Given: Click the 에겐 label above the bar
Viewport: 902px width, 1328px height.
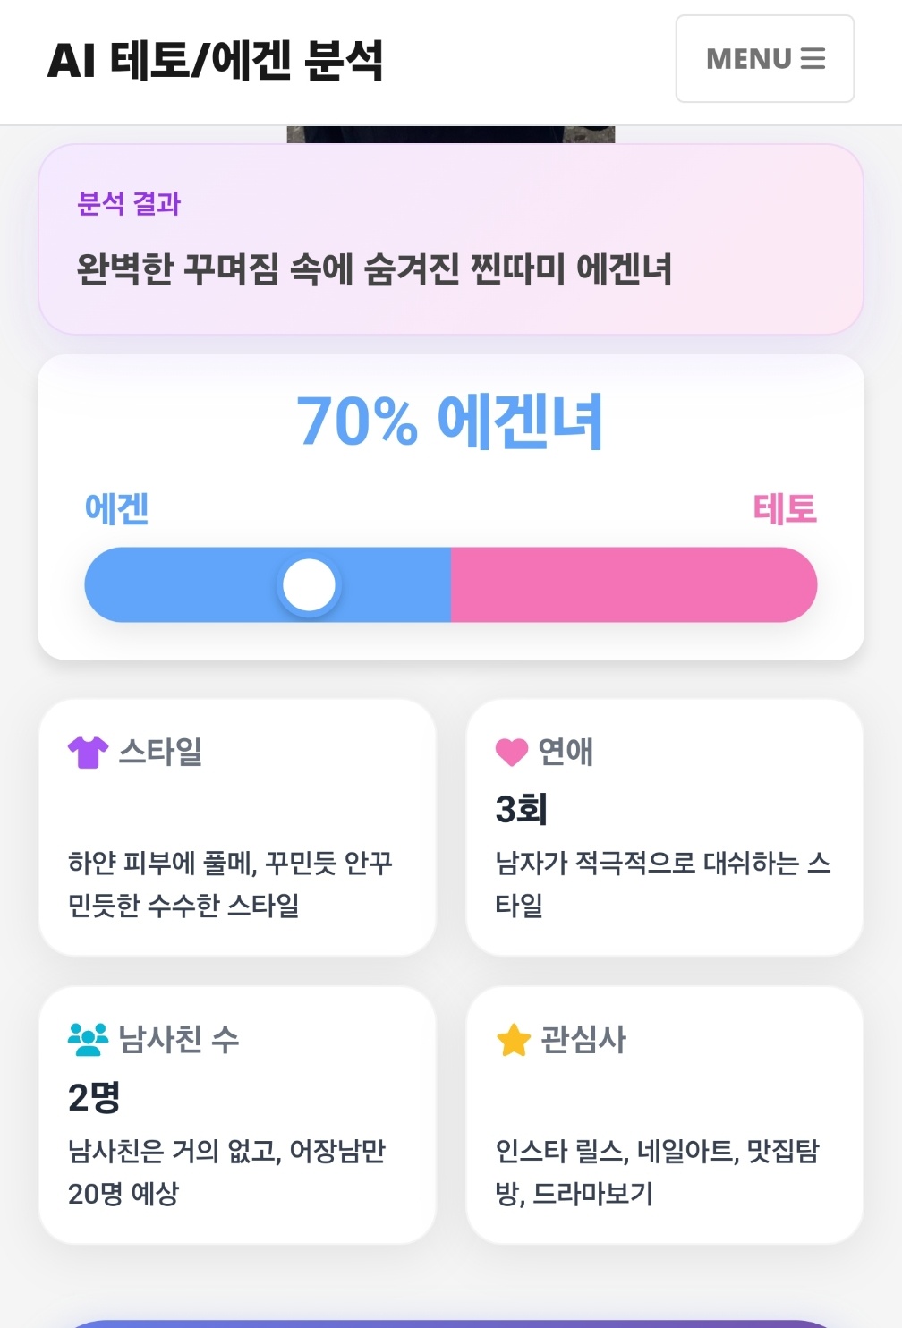Looking at the screenshot, I should click(116, 508).
